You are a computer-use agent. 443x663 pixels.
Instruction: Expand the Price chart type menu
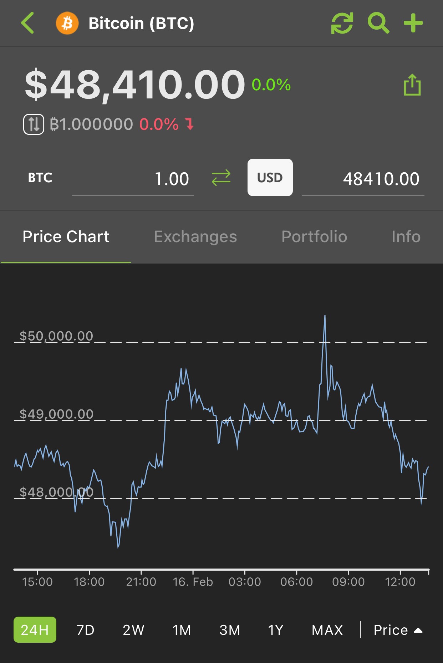pyautogui.click(x=398, y=630)
